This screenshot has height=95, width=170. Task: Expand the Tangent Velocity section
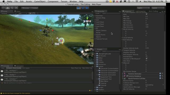(122, 50)
